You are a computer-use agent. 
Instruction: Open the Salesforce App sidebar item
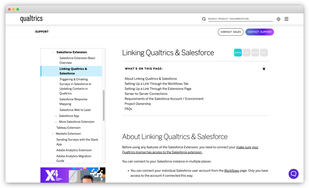click(69, 116)
